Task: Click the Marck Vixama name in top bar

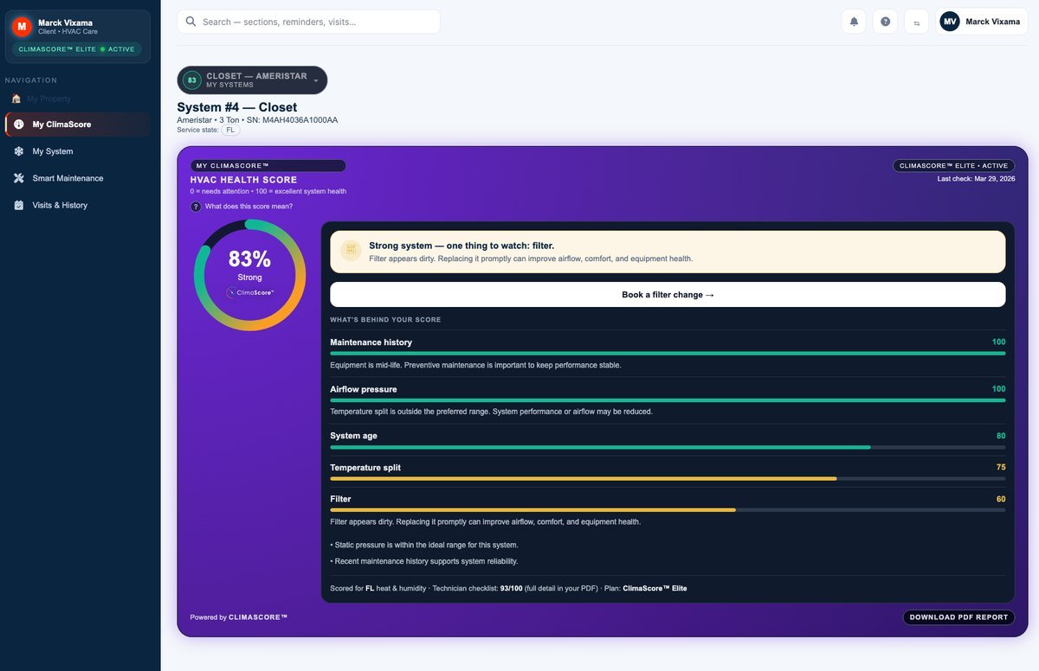Action: 992,22
